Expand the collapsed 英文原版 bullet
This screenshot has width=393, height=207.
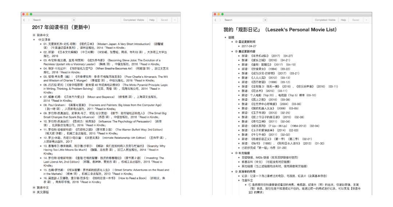click(34, 192)
